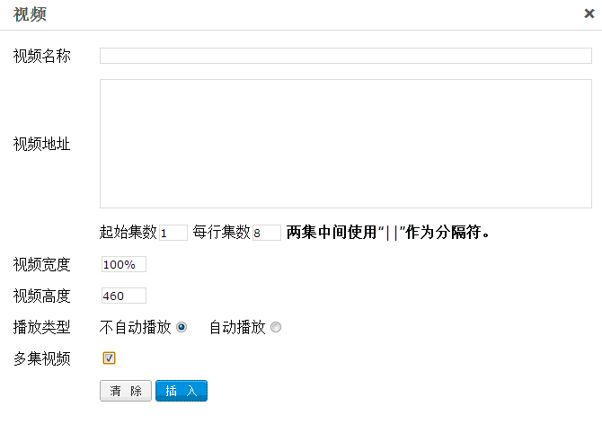Click the 起始集数 input box
The image size is (602, 433).
point(173,233)
